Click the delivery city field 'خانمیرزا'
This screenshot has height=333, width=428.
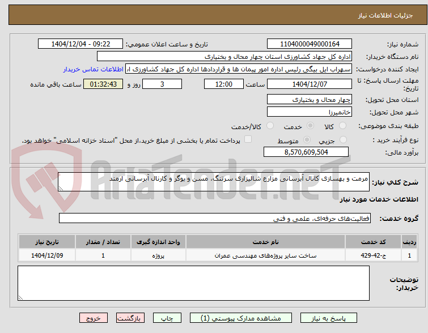310,112
